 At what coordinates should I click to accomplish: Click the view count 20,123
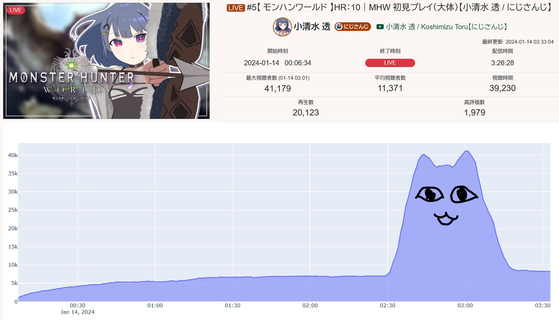pos(306,112)
